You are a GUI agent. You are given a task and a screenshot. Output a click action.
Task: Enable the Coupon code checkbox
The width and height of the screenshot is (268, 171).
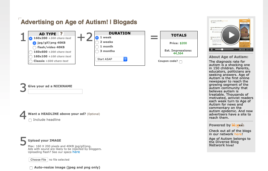[181, 62]
